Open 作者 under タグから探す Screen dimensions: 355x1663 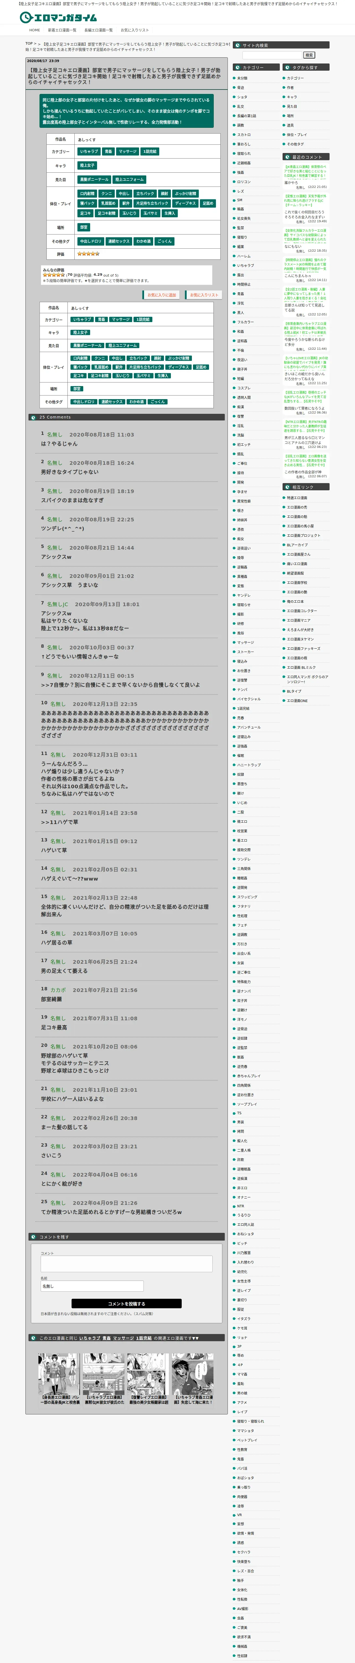point(290,88)
